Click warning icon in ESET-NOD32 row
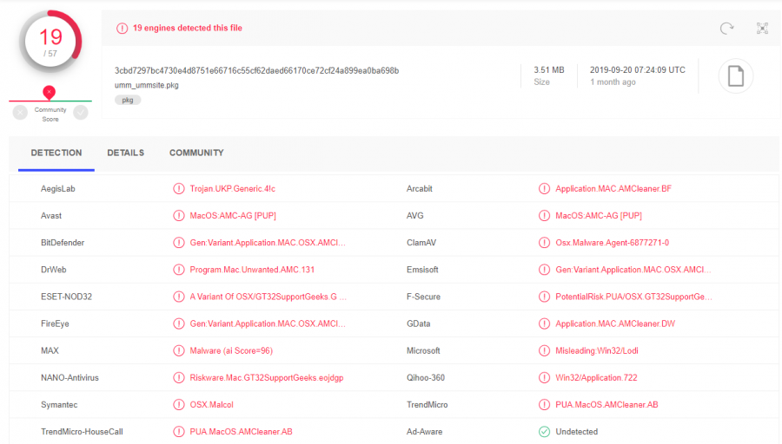Viewport: 782px width, 444px height. (178, 297)
